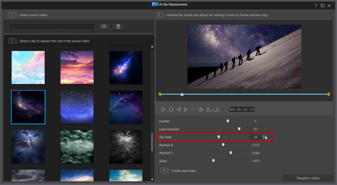Mute the preview audio

(x=201, y=109)
